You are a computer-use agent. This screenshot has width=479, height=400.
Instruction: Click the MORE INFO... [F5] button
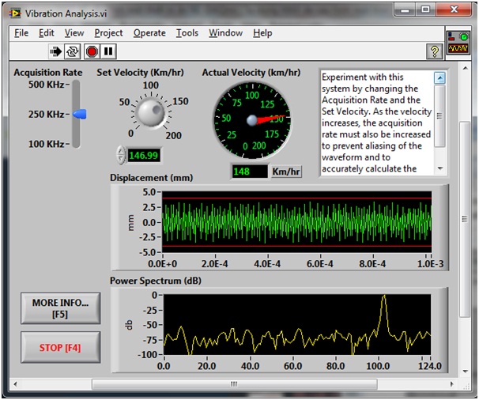point(61,309)
